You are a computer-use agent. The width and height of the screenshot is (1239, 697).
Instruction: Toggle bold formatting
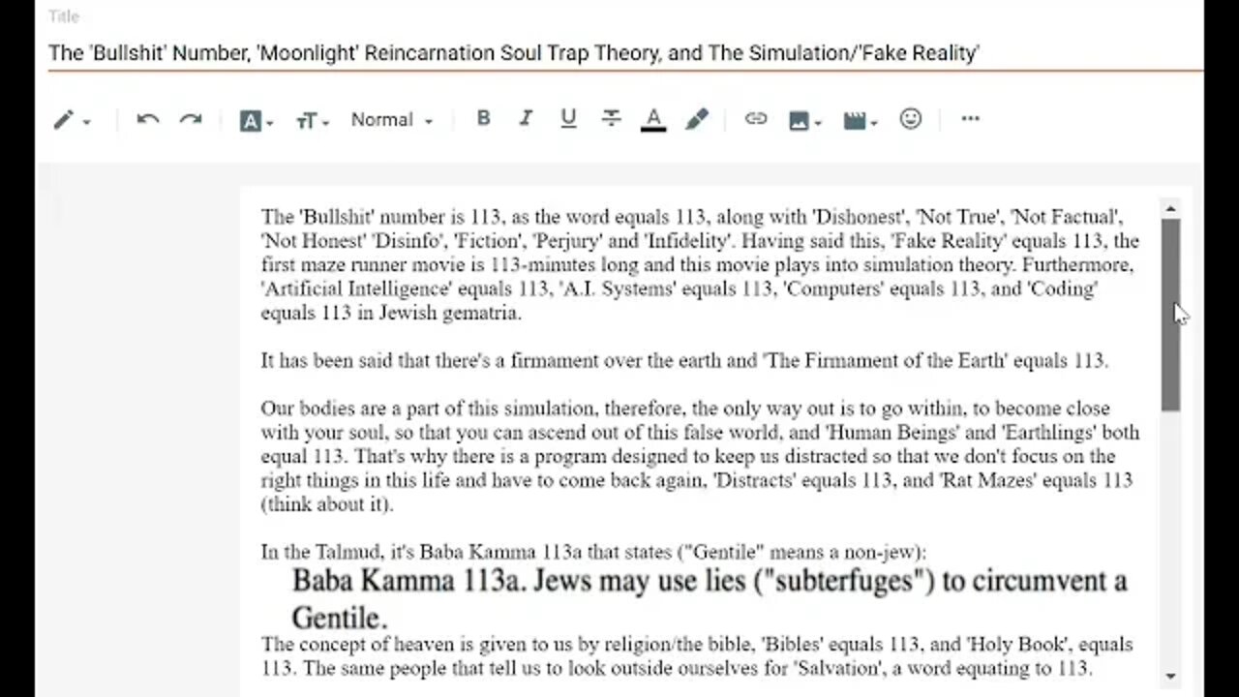coord(483,118)
